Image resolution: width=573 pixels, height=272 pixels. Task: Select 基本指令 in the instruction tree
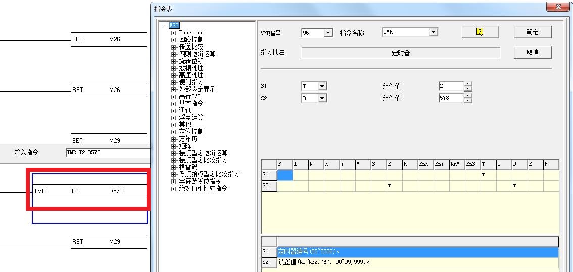(x=191, y=103)
